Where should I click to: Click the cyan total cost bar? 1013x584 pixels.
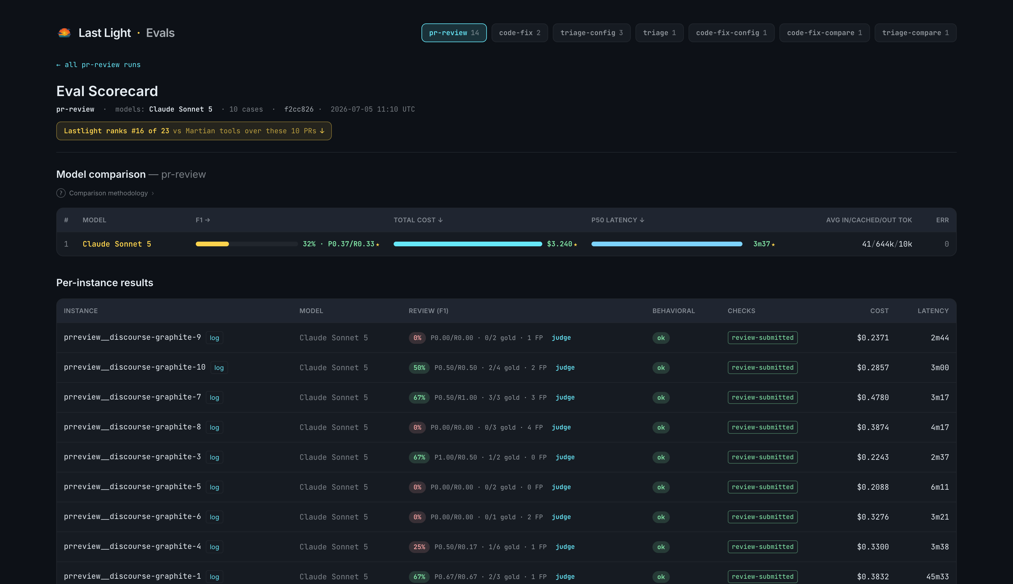coord(468,244)
